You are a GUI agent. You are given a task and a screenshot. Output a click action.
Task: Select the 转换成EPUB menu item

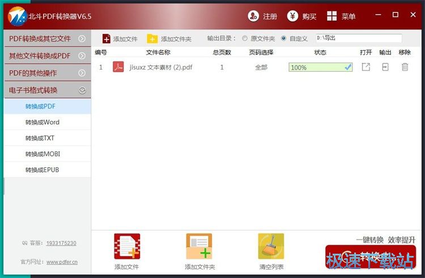point(48,170)
